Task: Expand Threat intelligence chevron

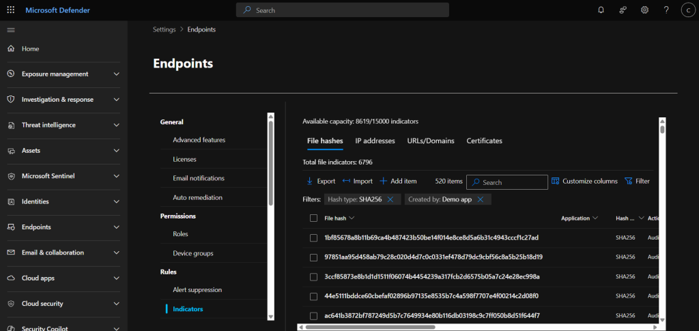Action: pyautogui.click(x=116, y=125)
